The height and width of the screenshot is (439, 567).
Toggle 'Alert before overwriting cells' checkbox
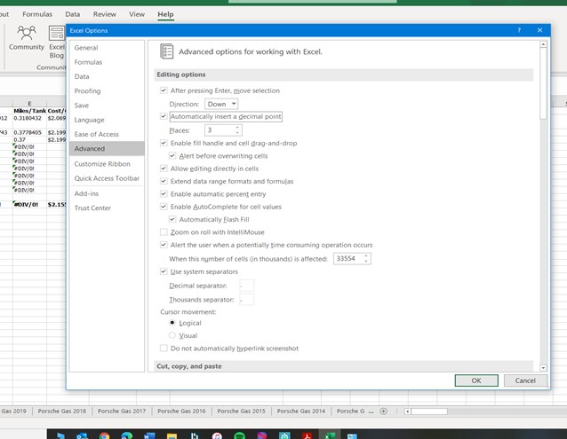(x=172, y=155)
